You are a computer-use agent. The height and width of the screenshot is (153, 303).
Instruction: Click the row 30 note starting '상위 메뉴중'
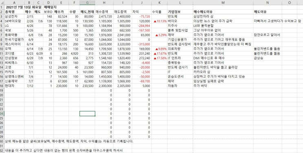[x=69, y=141]
